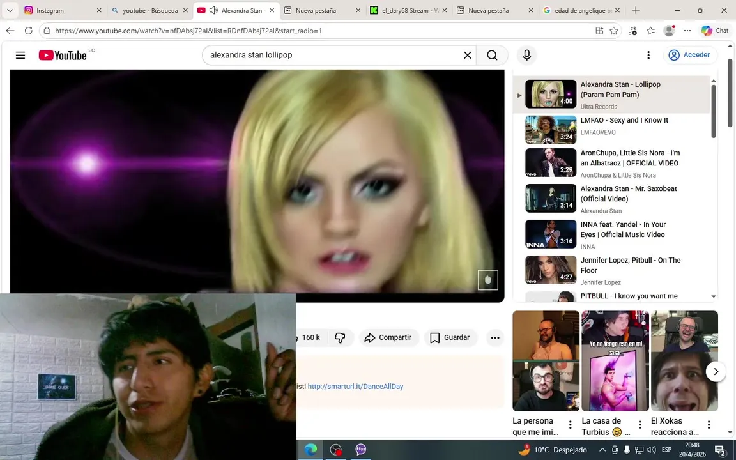This screenshot has height=460, width=736.
Task: Open the smarturl.it/DanceAllDay link
Action: click(355, 387)
